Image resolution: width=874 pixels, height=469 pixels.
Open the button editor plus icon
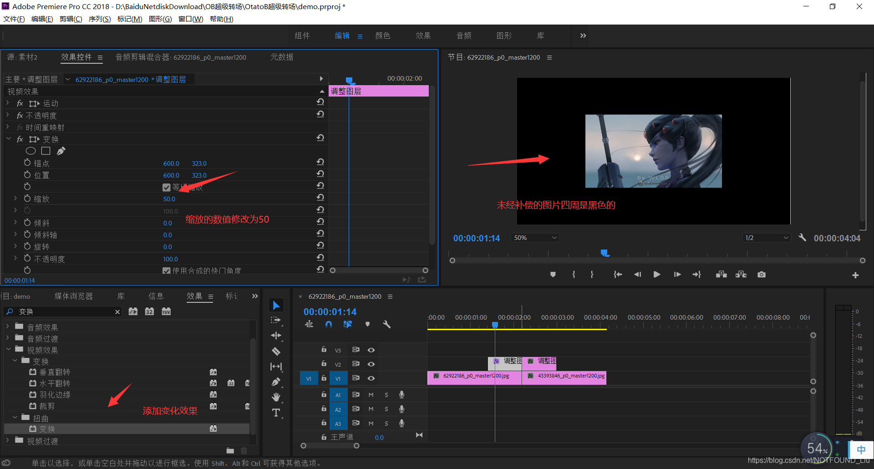tap(855, 275)
